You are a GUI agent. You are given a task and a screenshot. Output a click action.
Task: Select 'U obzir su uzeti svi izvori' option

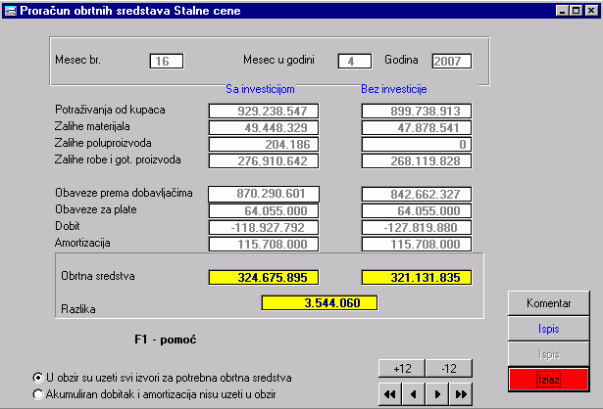tap(163, 378)
